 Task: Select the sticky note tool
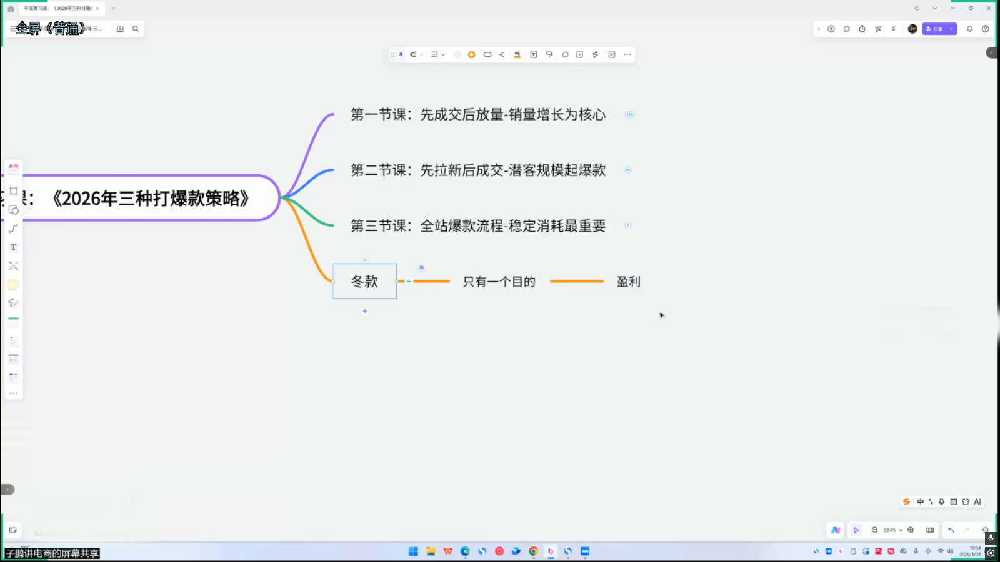tap(13, 285)
